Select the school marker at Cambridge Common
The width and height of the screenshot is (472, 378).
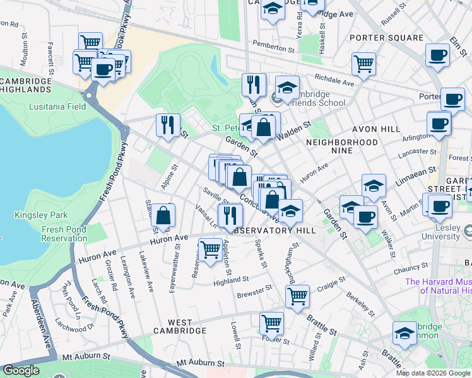[x=404, y=334]
